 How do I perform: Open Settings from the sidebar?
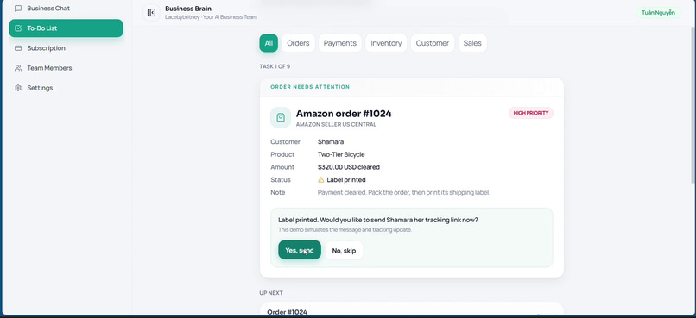coord(66,88)
